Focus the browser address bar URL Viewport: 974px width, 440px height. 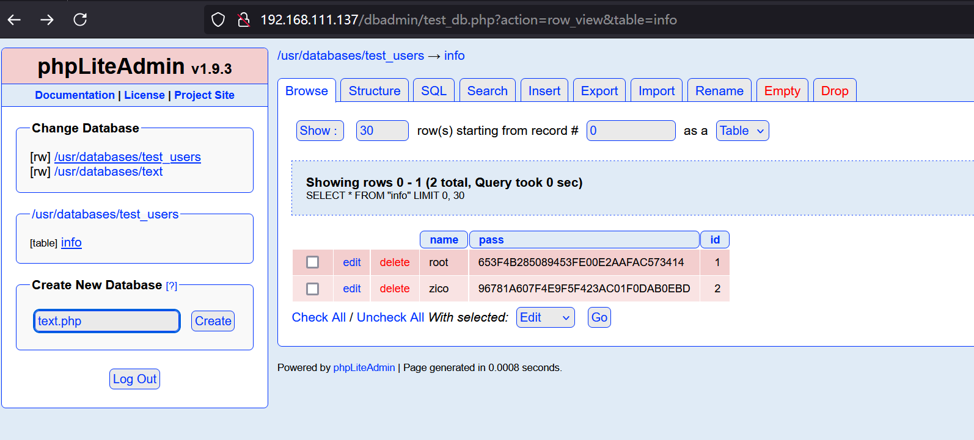coord(469,20)
